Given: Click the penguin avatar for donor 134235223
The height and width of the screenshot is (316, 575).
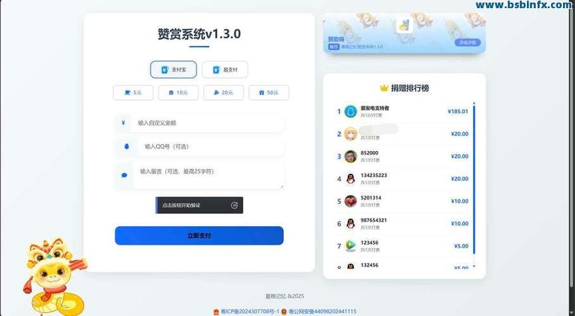Looking at the screenshot, I should (350, 179).
